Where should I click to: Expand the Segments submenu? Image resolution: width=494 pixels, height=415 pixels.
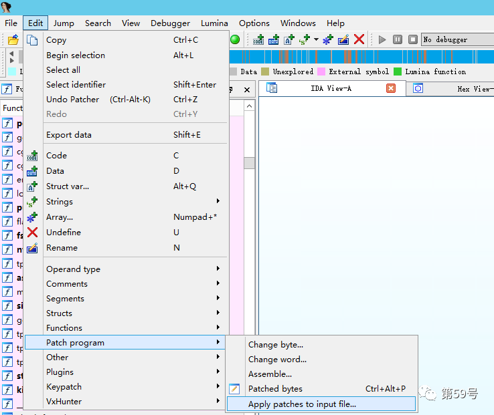126,299
